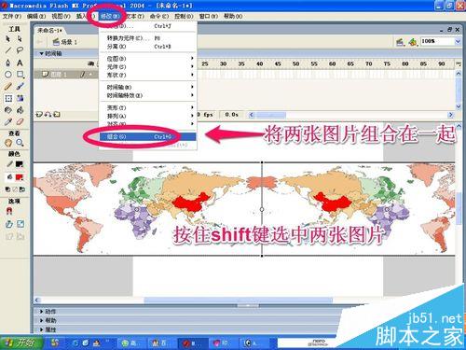Toggle the snap to objects magnet
This screenshot has height=350, width=466.
9,212
